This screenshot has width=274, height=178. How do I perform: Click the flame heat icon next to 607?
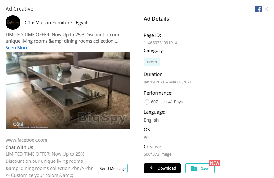[147, 102]
